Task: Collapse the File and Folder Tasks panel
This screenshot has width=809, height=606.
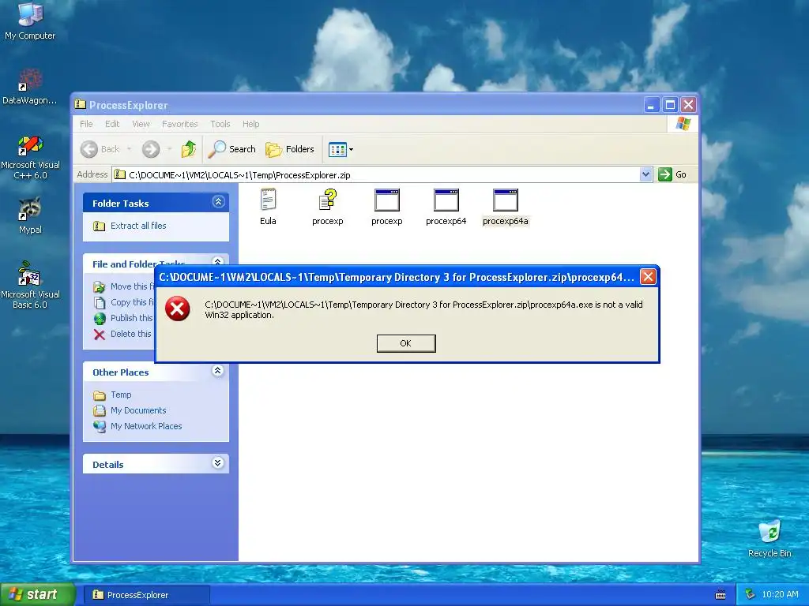Action: (218, 260)
